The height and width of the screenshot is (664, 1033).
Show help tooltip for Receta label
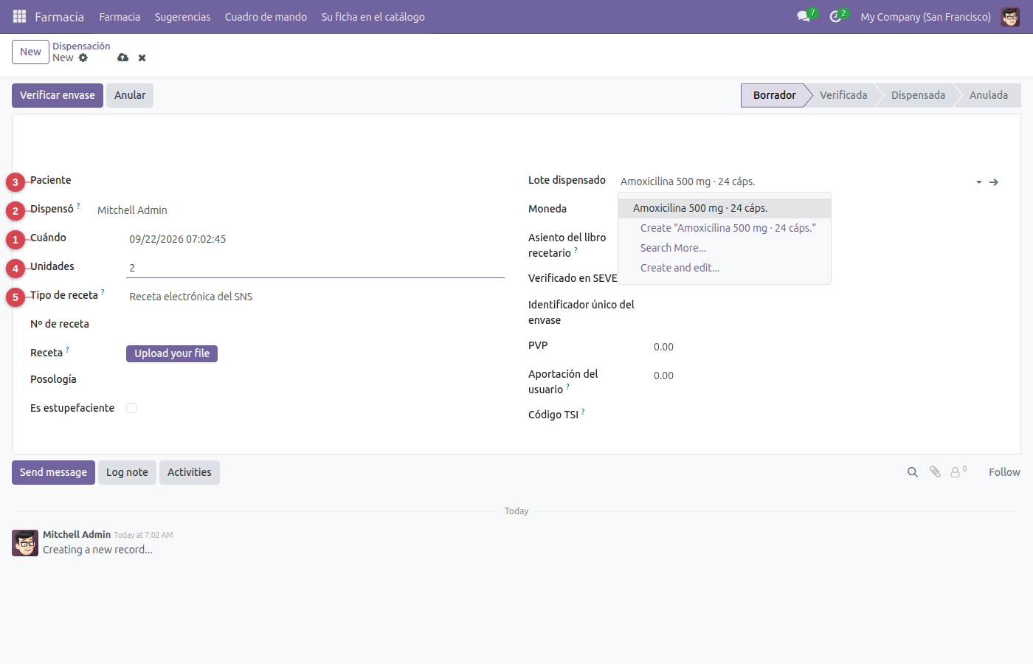pyautogui.click(x=67, y=350)
